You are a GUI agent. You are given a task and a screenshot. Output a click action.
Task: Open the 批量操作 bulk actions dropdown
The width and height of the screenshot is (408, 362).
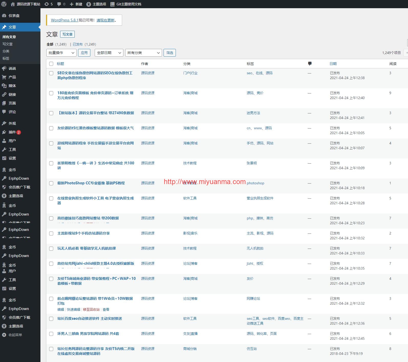point(61,53)
